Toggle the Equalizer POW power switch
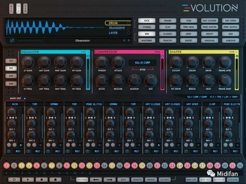The image size is (246, 184). click(x=89, y=56)
